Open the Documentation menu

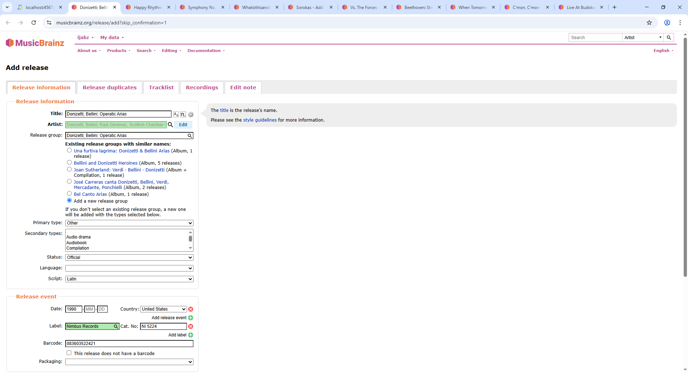[206, 51]
